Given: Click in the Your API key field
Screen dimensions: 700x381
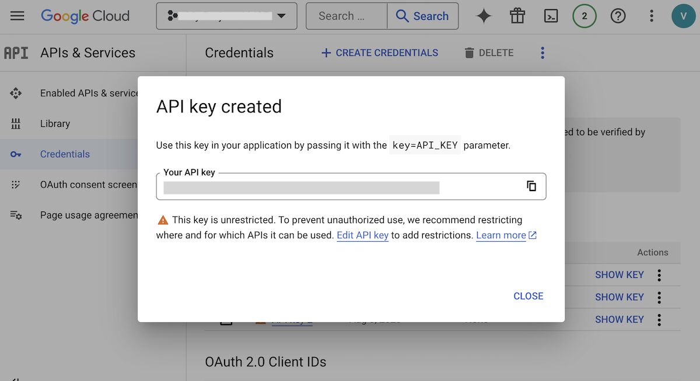Looking at the screenshot, I should click(338, 187).
